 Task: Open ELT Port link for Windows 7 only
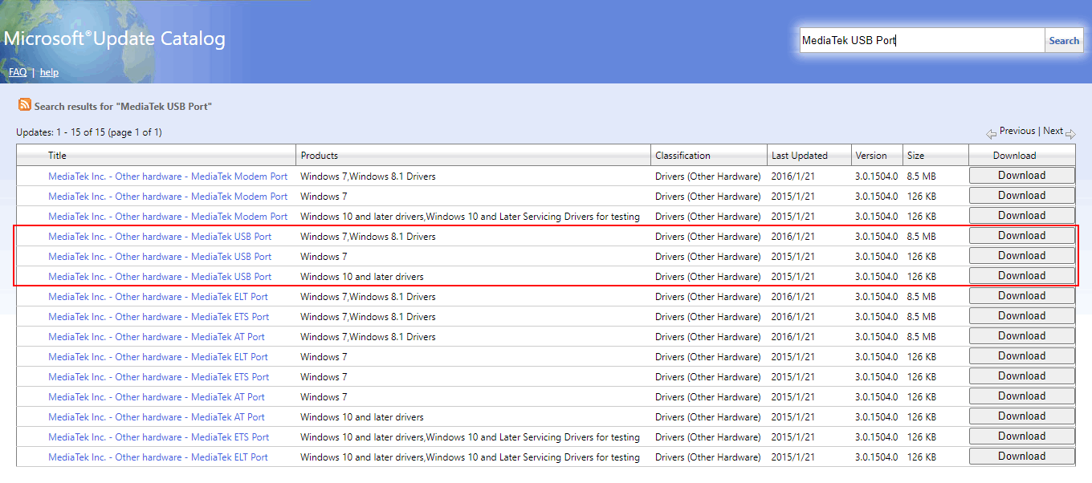(x=158, y=357)
